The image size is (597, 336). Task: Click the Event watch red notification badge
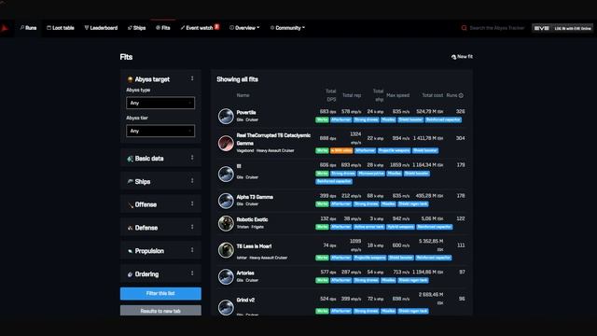click(216, 26)
